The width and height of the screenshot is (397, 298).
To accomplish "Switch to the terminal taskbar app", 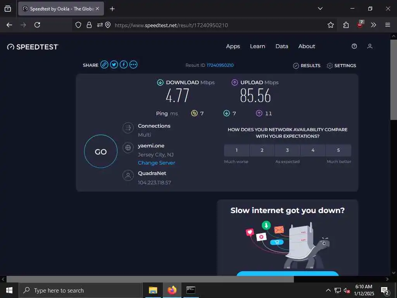I will [x=191, y=290].
